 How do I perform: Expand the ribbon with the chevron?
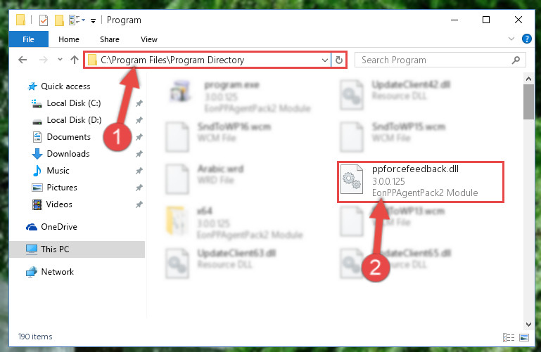(511, 39)
